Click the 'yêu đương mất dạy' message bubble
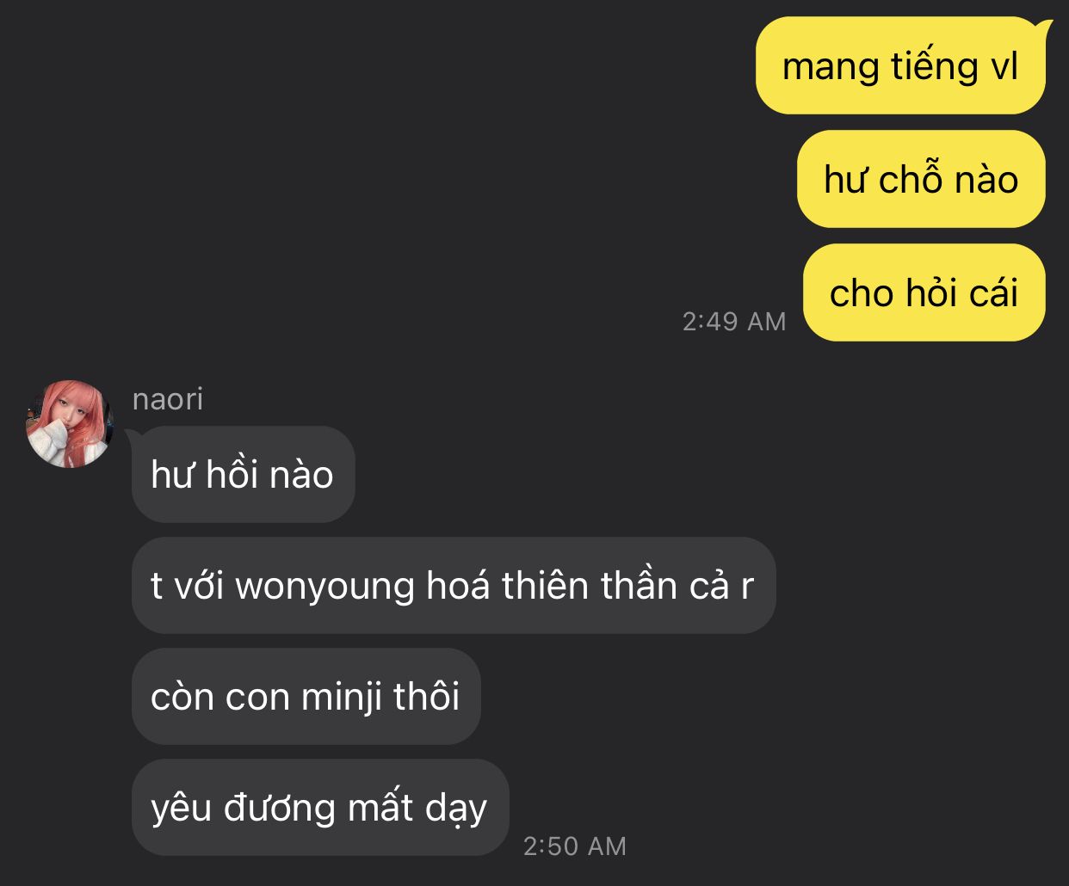Viewport: 1069px width, 886px height. tap(320, 807)
